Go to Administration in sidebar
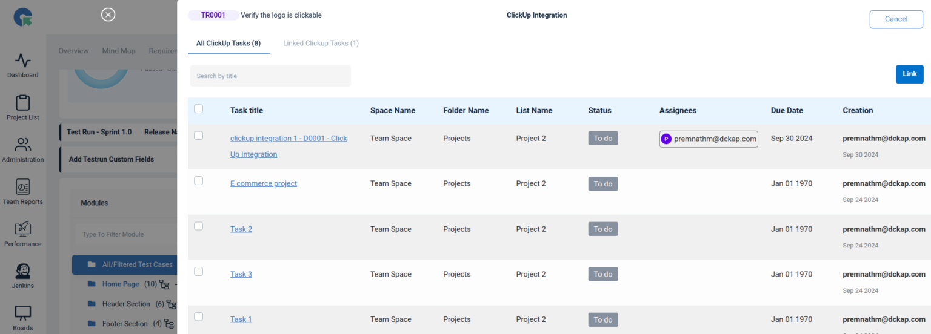The height and width of the screenshot is (334, 931). [23, 150]
